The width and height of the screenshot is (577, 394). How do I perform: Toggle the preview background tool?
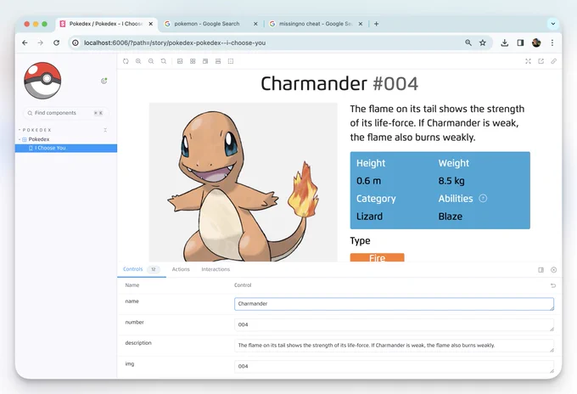pos(180,61)
